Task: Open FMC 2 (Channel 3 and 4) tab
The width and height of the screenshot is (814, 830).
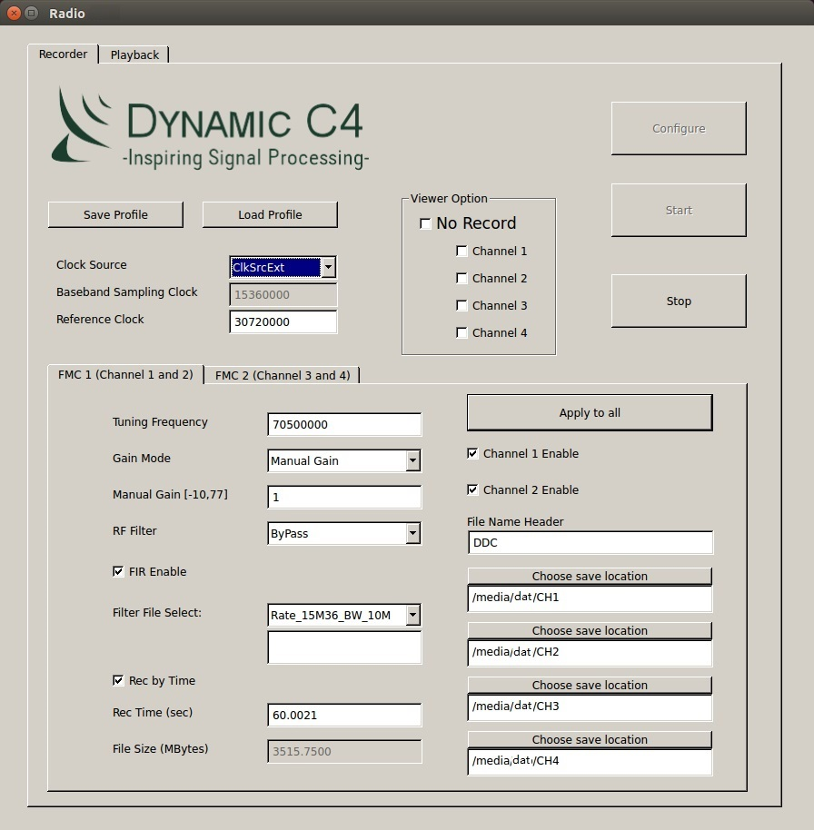Action: 282,375
